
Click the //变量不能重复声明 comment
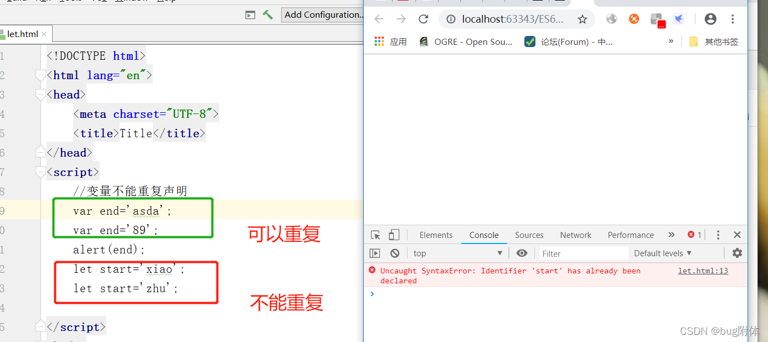130,191
